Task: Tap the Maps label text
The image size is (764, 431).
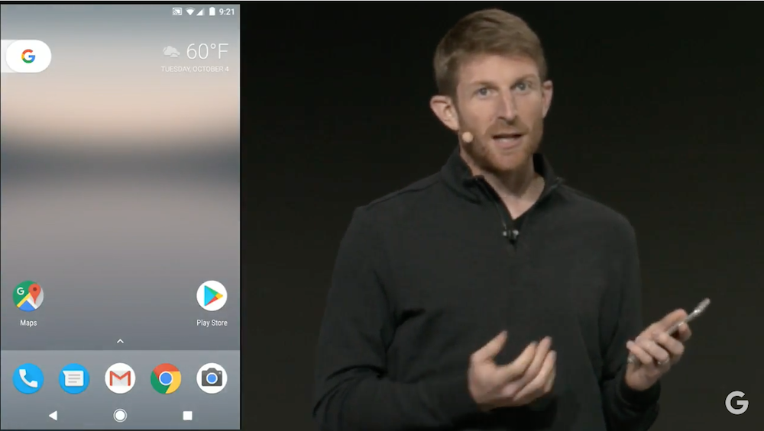Action: click(28, 323)
